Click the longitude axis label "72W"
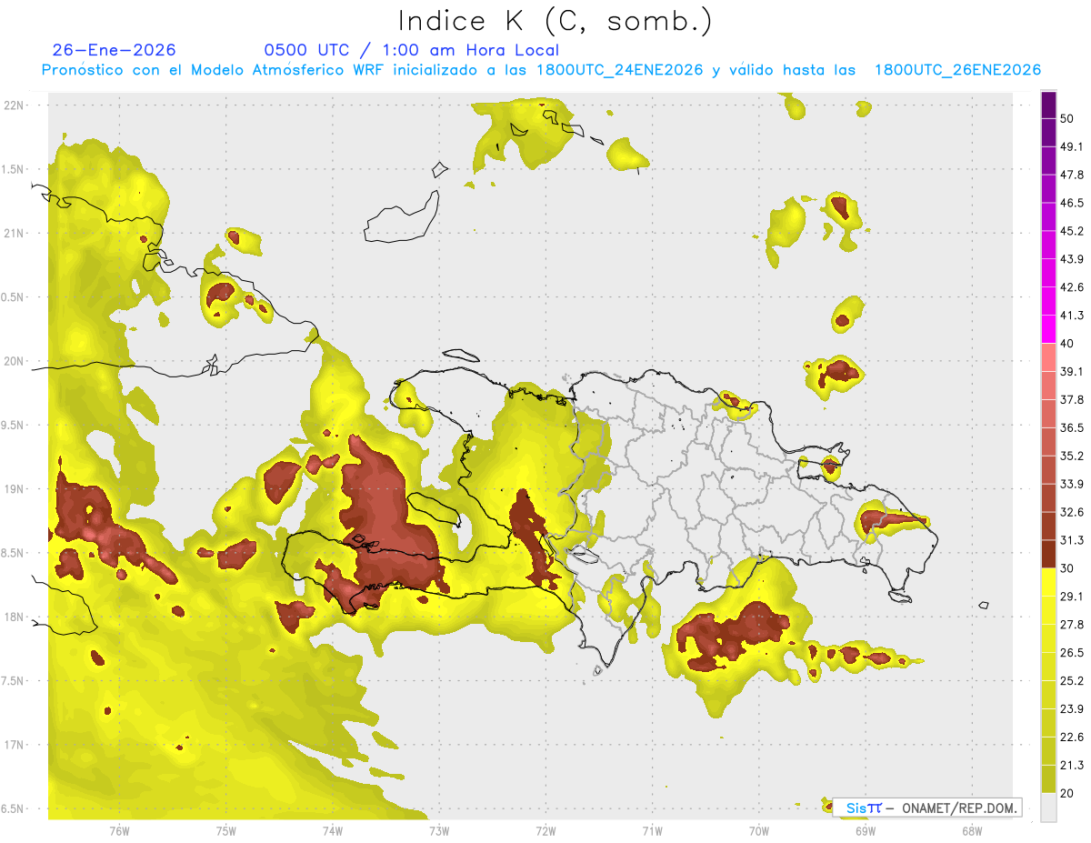Image resolution: width=1091 pixels, height=843 pixels. (x=545, y=830)
